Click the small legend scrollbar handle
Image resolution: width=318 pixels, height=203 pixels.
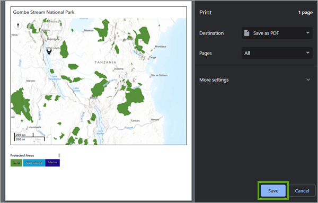pos(59,155)
